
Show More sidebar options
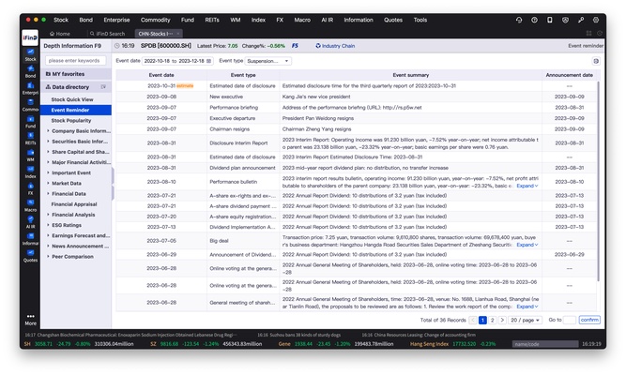point(30,320)
